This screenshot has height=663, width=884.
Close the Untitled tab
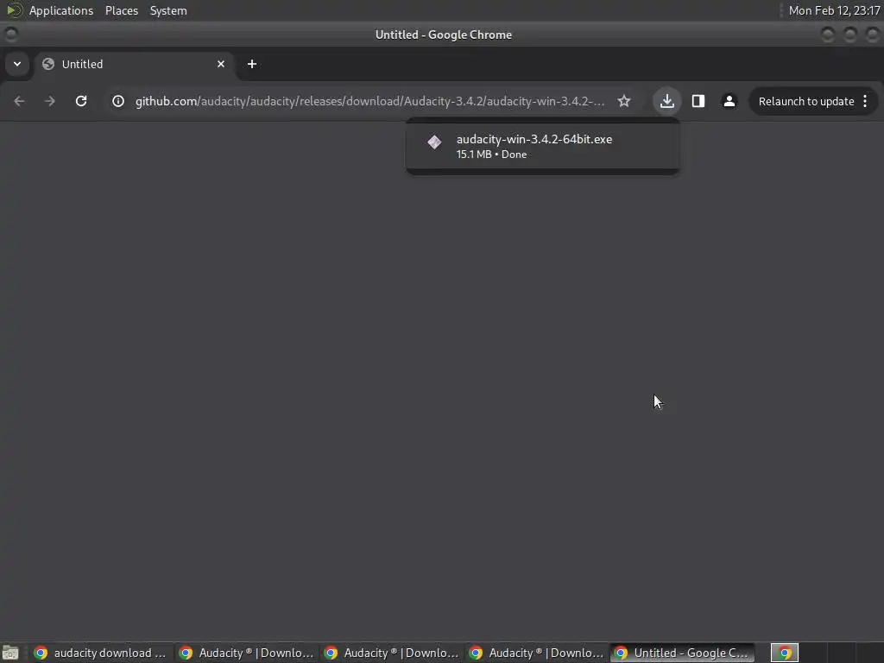(221, 64)
